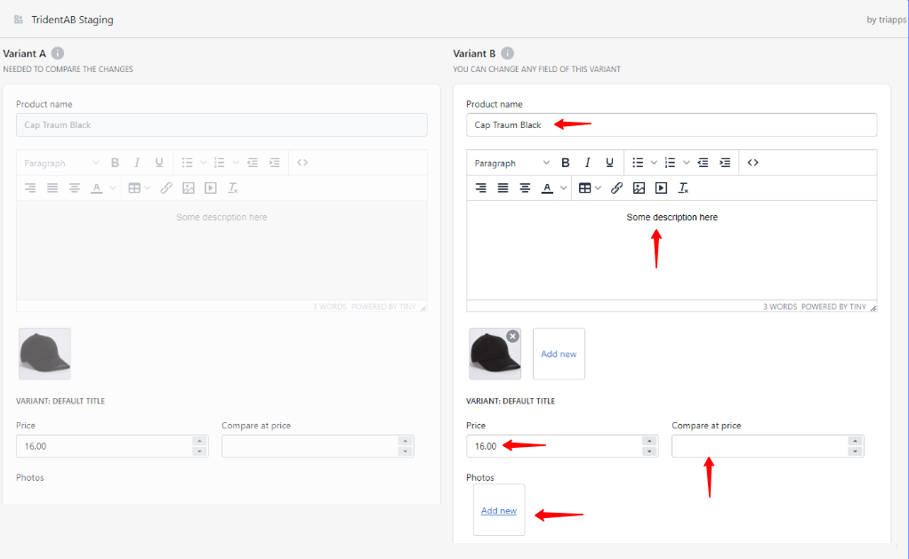
Task: Open the POWERED BY TINY link in Variant B
Action: coord(833,307)
